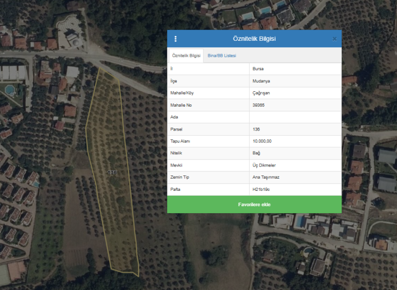Switch to the Bina/BB Listesi tab
This screenshot has height=290, width=397.
pos(222,56)
